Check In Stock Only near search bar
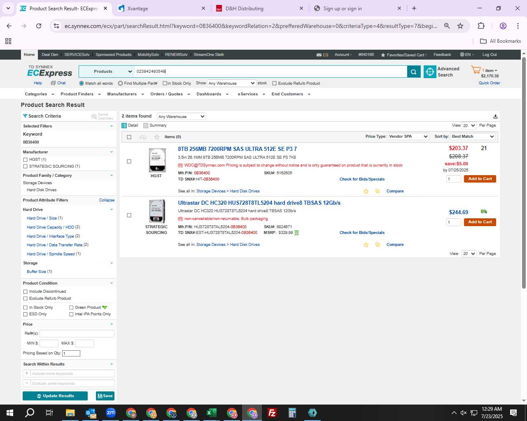The width and height of the screenshot is (527, 421). click(165, 83)
